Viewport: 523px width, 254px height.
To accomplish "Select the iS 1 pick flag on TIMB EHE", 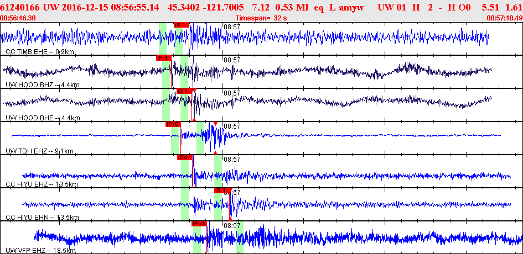I will 182,25.
